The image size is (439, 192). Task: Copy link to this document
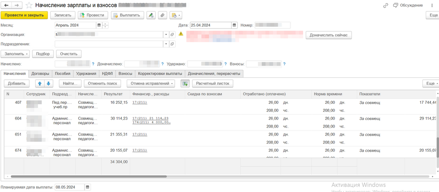click(x=385, y=5)
